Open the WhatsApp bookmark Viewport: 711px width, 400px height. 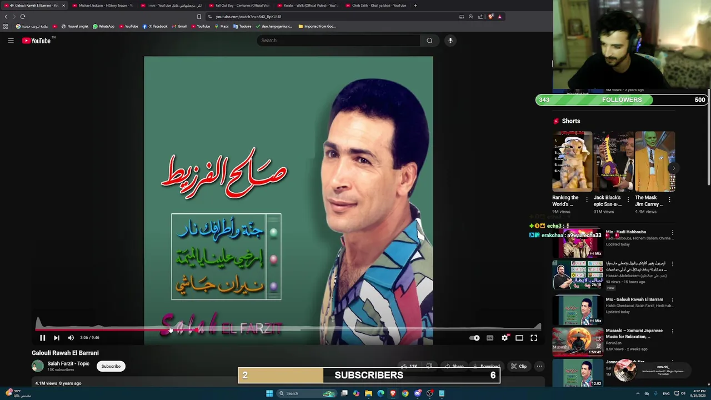tap(104, 26)
